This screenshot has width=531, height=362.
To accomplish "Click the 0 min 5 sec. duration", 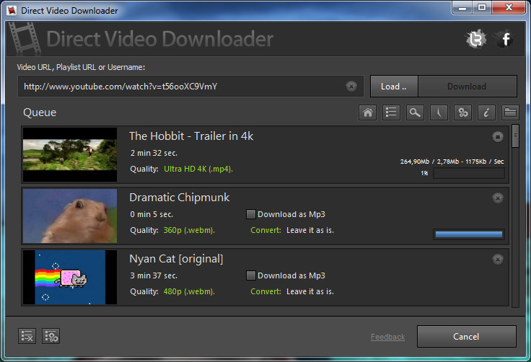I will [152, 214].
